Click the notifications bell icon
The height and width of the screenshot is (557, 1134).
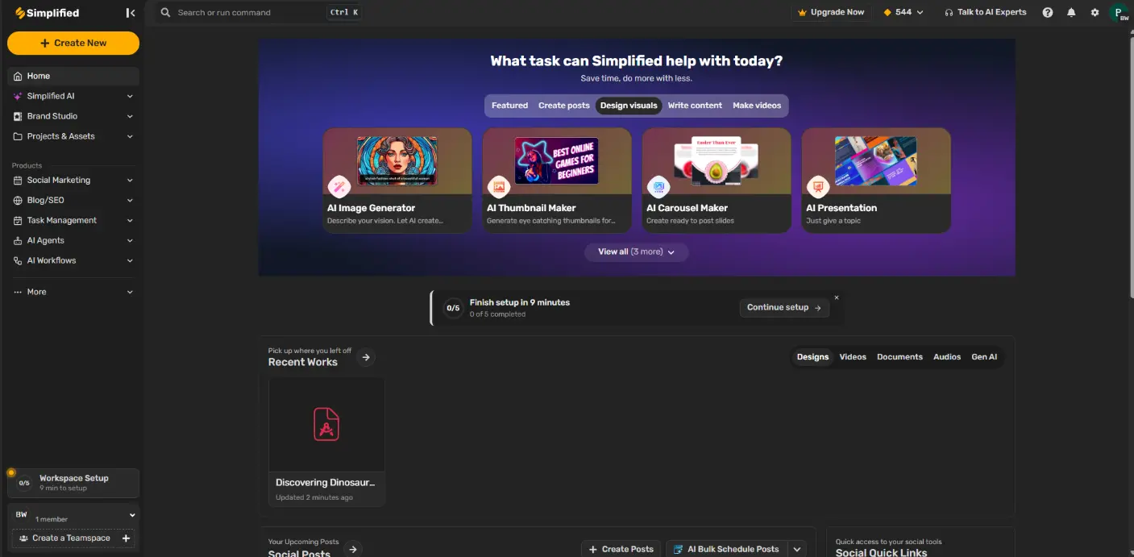pos(1071,12)
